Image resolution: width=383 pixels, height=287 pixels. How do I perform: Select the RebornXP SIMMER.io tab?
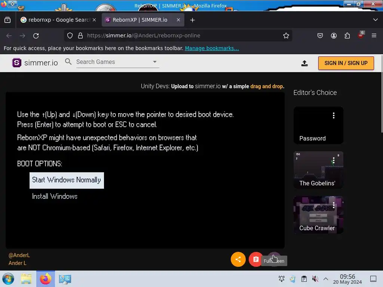[143, 20]
